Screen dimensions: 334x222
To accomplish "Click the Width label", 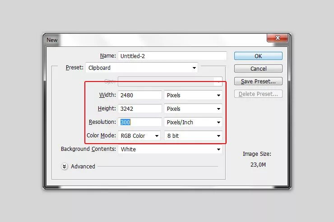I will tap(107, 95).
